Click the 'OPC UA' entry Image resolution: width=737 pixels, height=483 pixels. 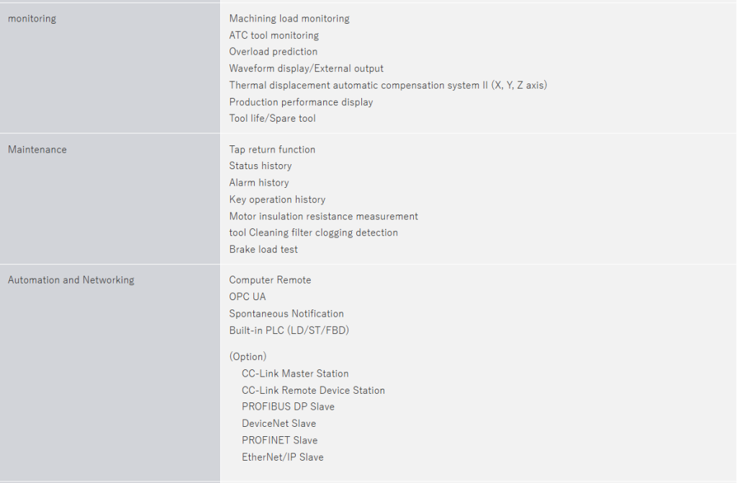(248, 297)
